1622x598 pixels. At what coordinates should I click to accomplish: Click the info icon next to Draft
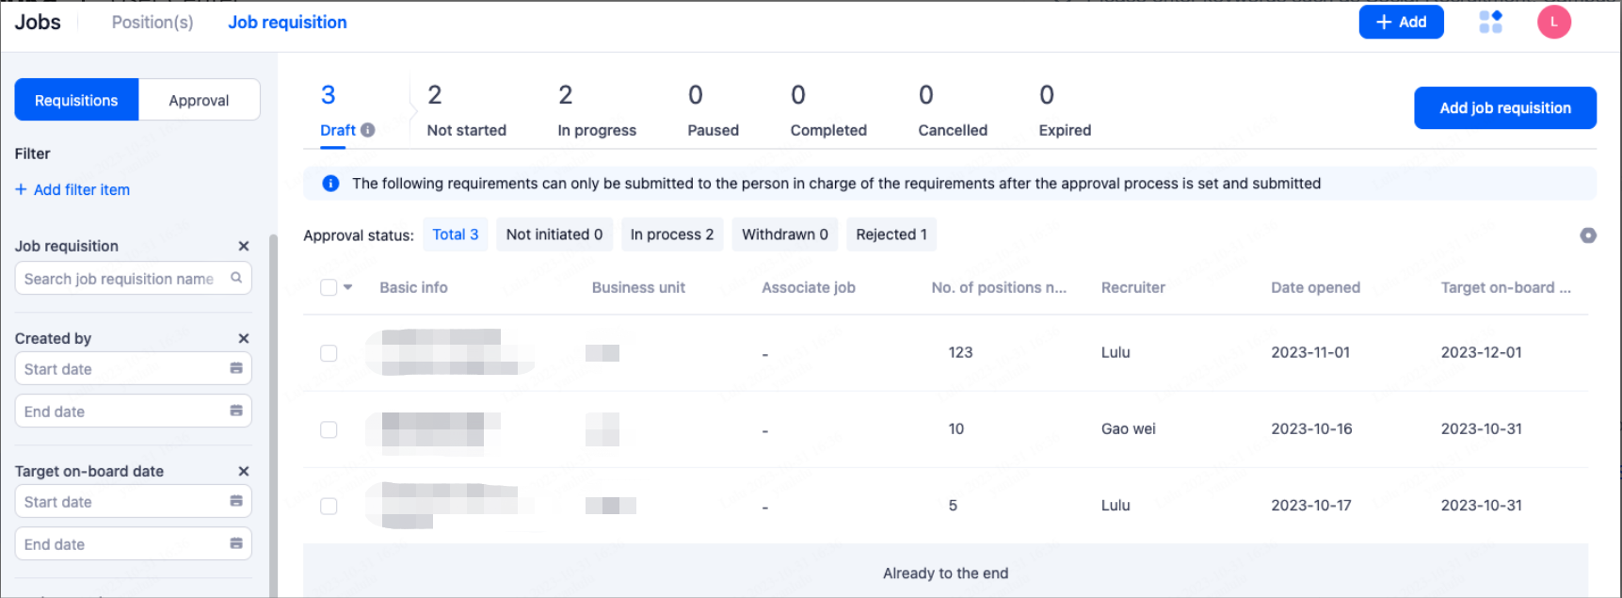(x=368, y=131)
